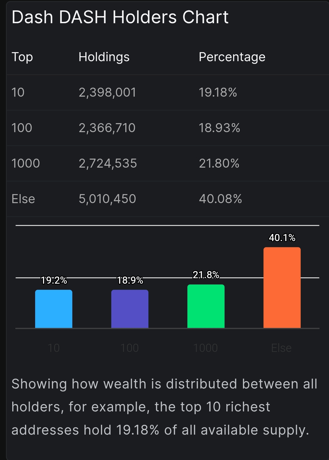Select the green bar for top 1000
329x460 pixels.
point(206,306)
